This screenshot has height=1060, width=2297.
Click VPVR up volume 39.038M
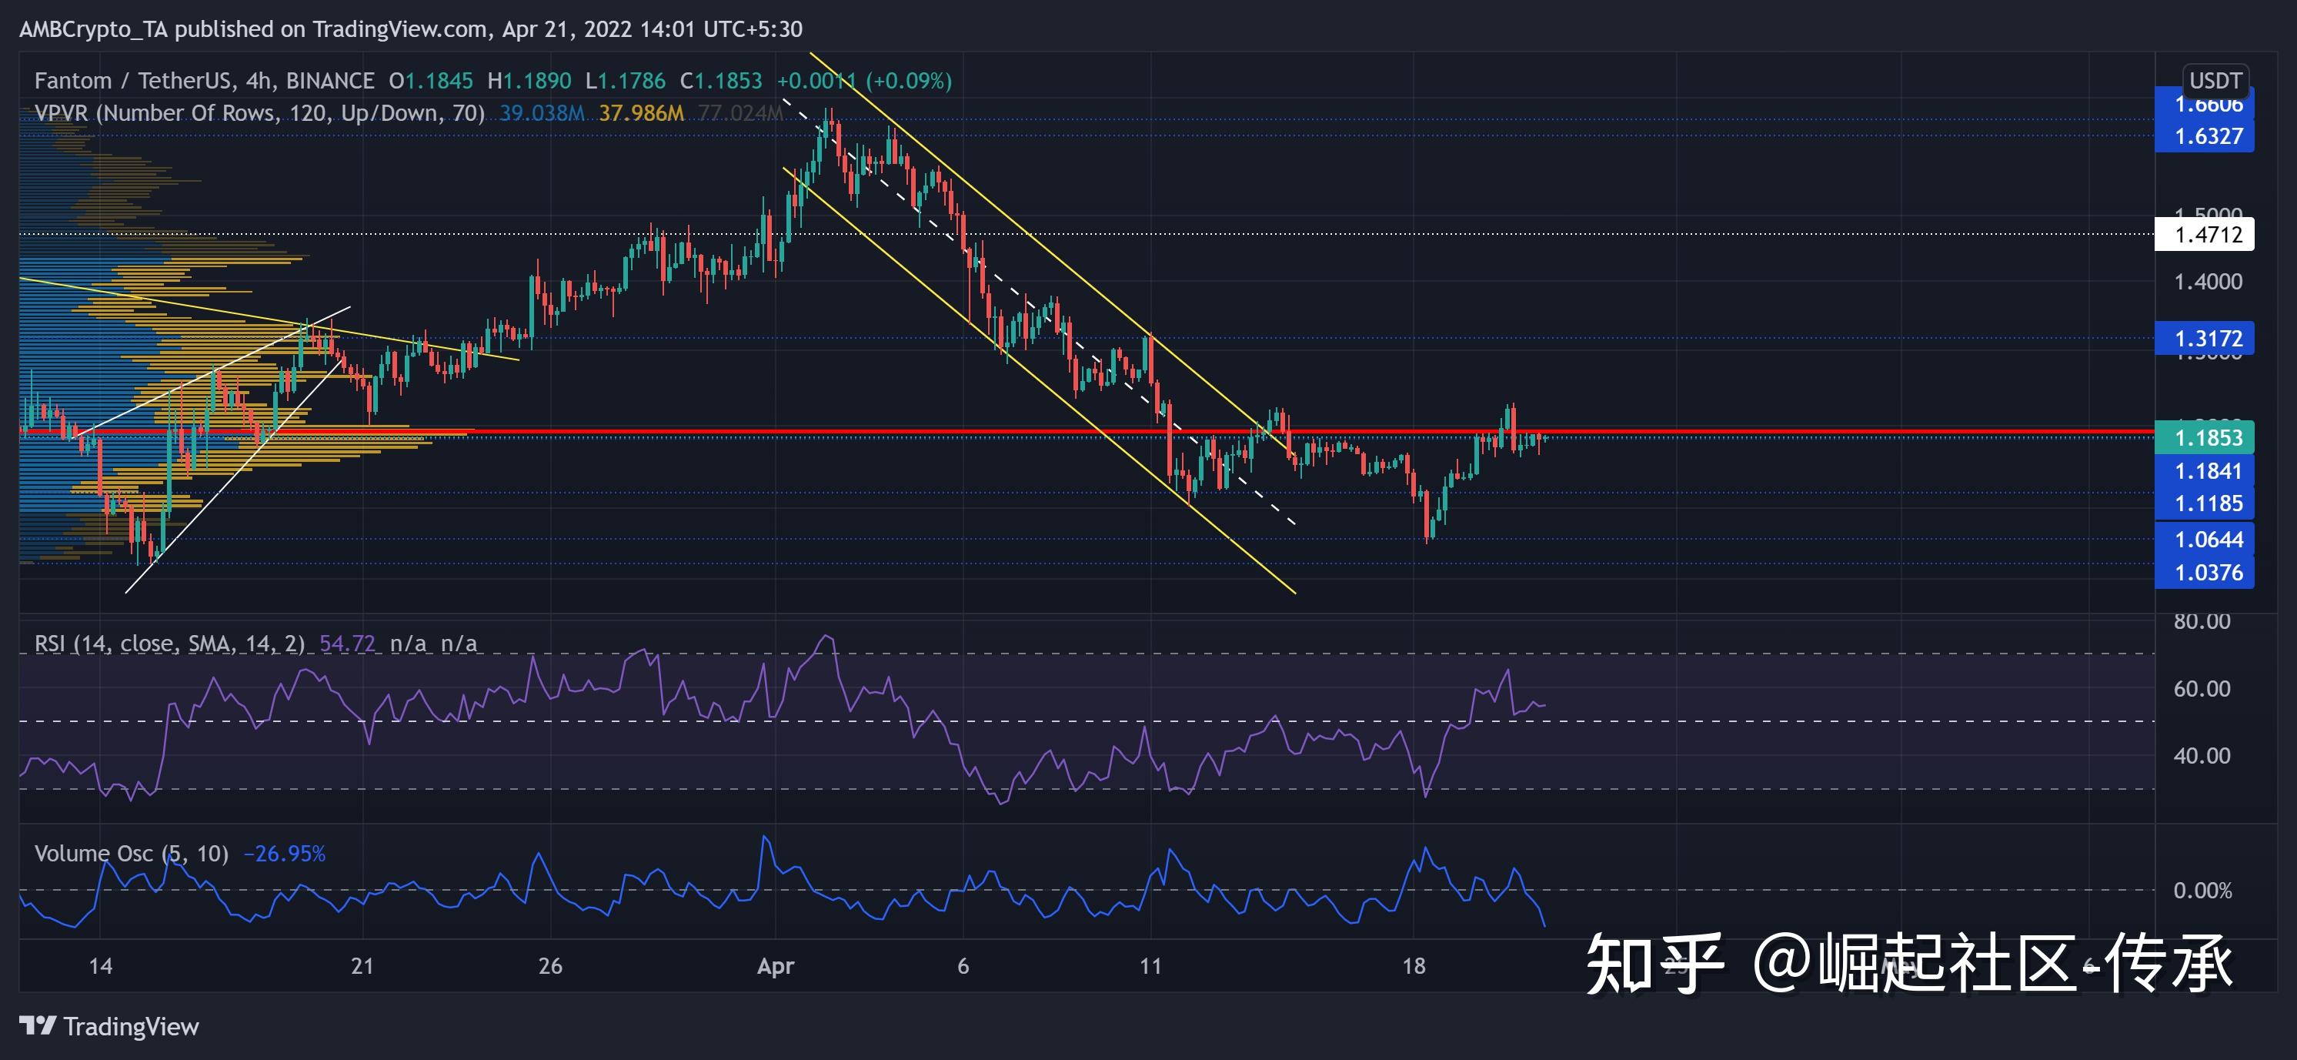click(x=541, y=113)
